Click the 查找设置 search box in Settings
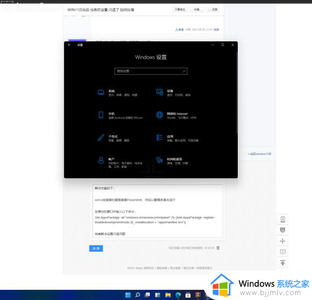Image resolution: width=312 pixels, height=300 pixels. pyautogui.click(x=151, y=71)
